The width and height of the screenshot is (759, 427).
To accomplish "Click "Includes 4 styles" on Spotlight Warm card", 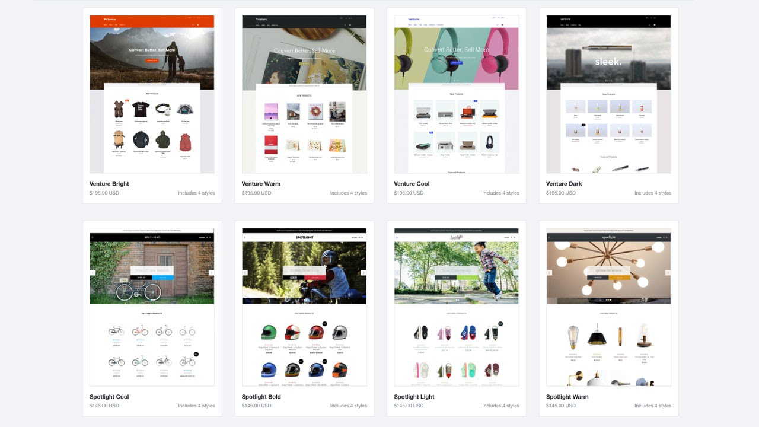I will tap(653, 406).
